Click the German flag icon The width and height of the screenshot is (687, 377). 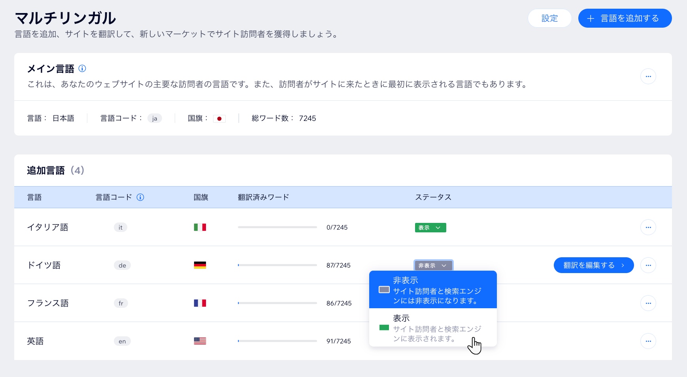[200, 265]
